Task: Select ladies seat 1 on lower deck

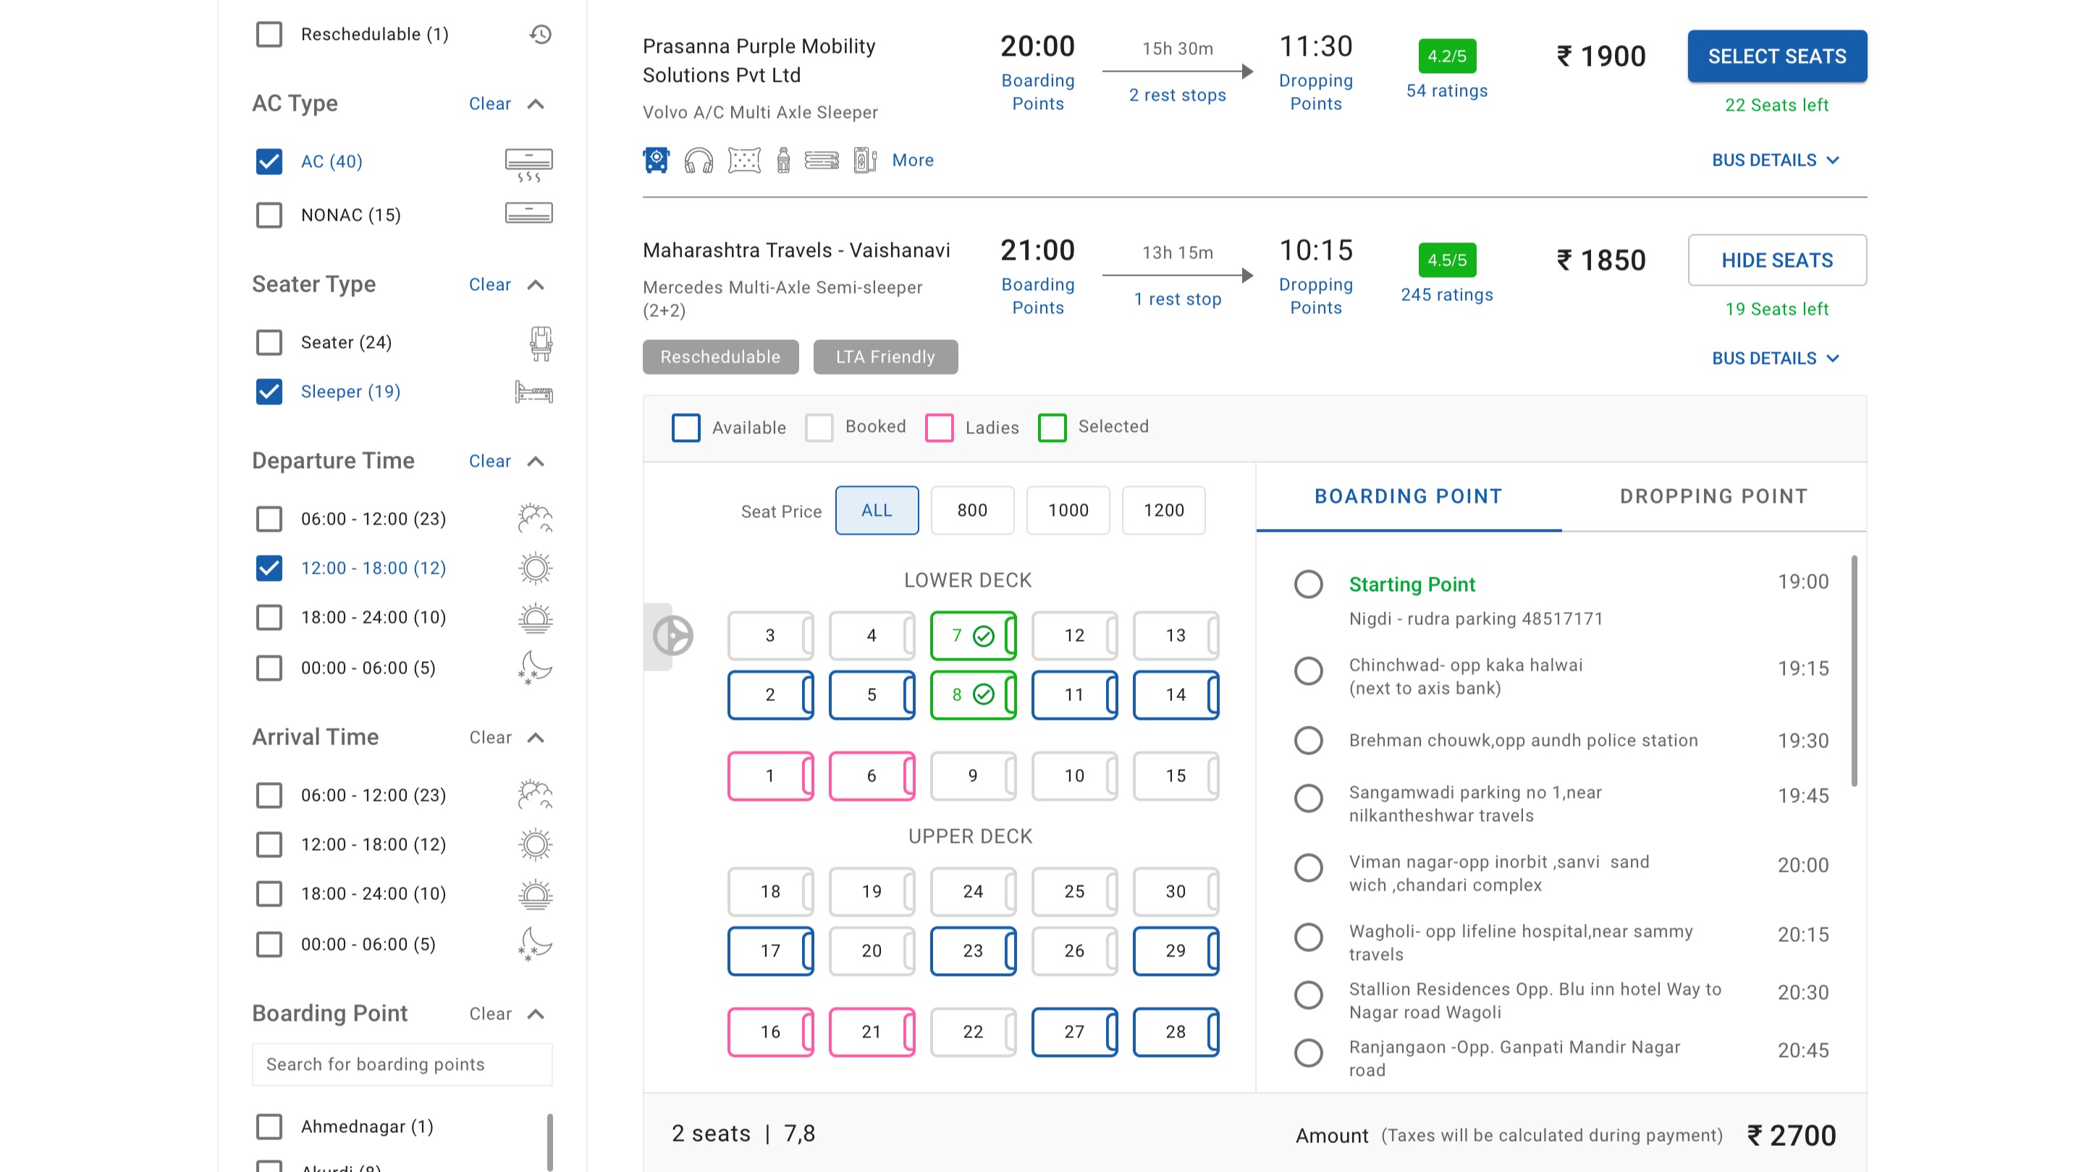Action: click(x=769, y=776)
